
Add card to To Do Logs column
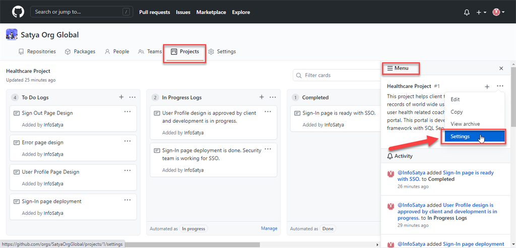point(121,97)
